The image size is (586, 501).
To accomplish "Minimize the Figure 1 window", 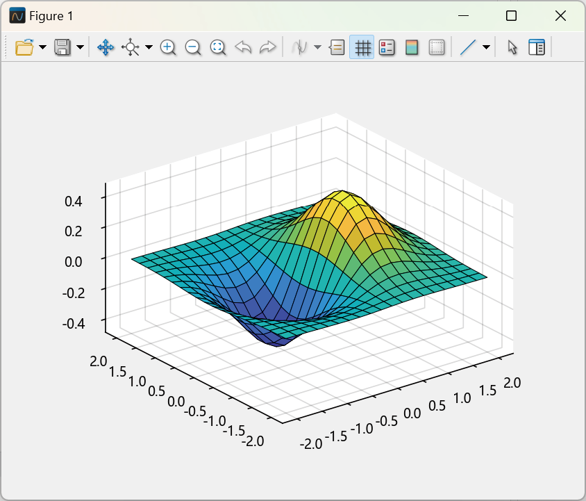I will (463, 16).
